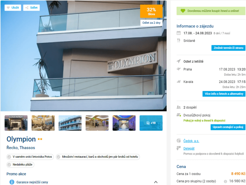Click the 32% Sleva discount badge
Image resolution: width=246 pixels, height=185 pixels.
[151, 11]
